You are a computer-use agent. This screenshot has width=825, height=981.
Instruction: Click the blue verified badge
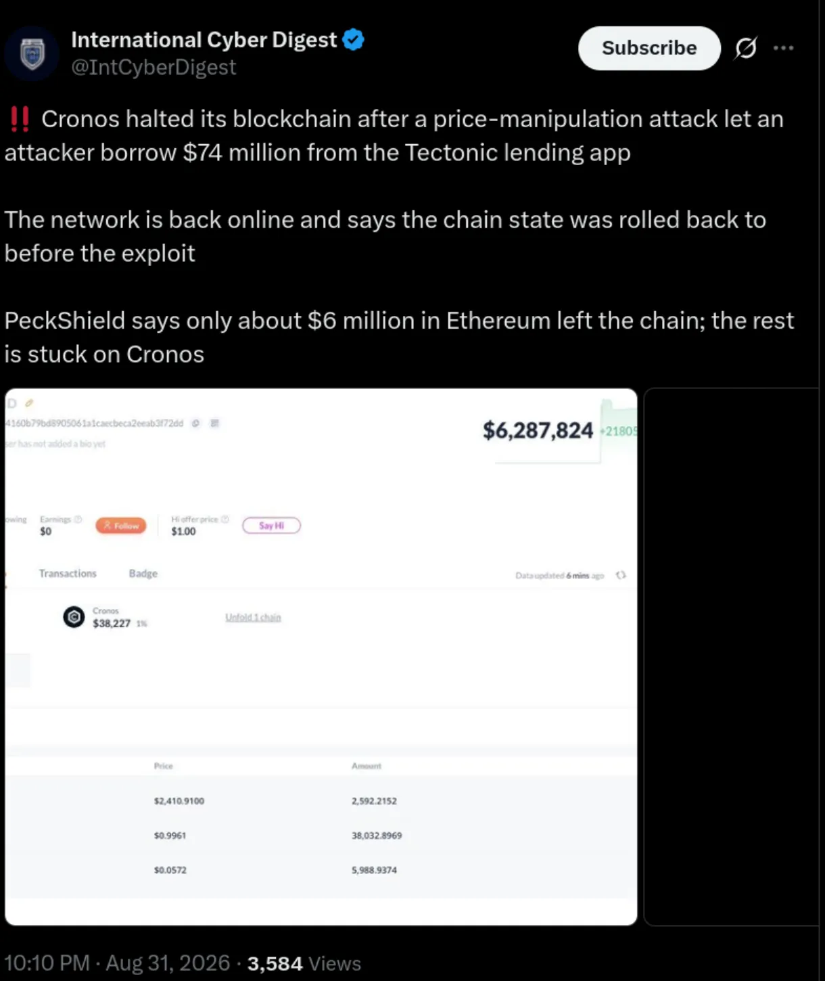(x=353, y=40)
